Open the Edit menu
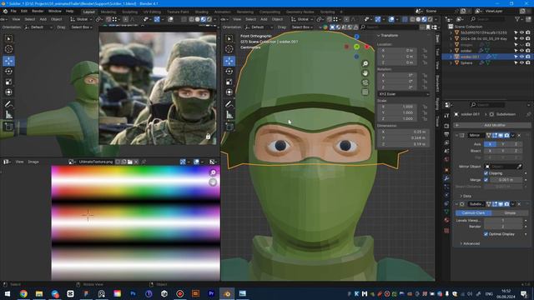 pyautogui.click(x=24, y=11)
